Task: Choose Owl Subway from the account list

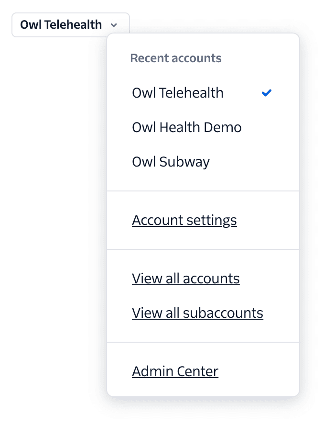Action: [x=171, y=162]
